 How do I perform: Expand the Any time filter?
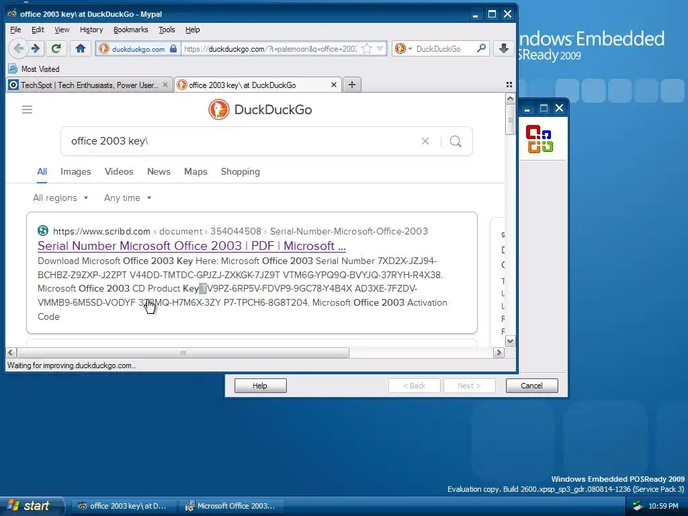(x=128, y=198)
